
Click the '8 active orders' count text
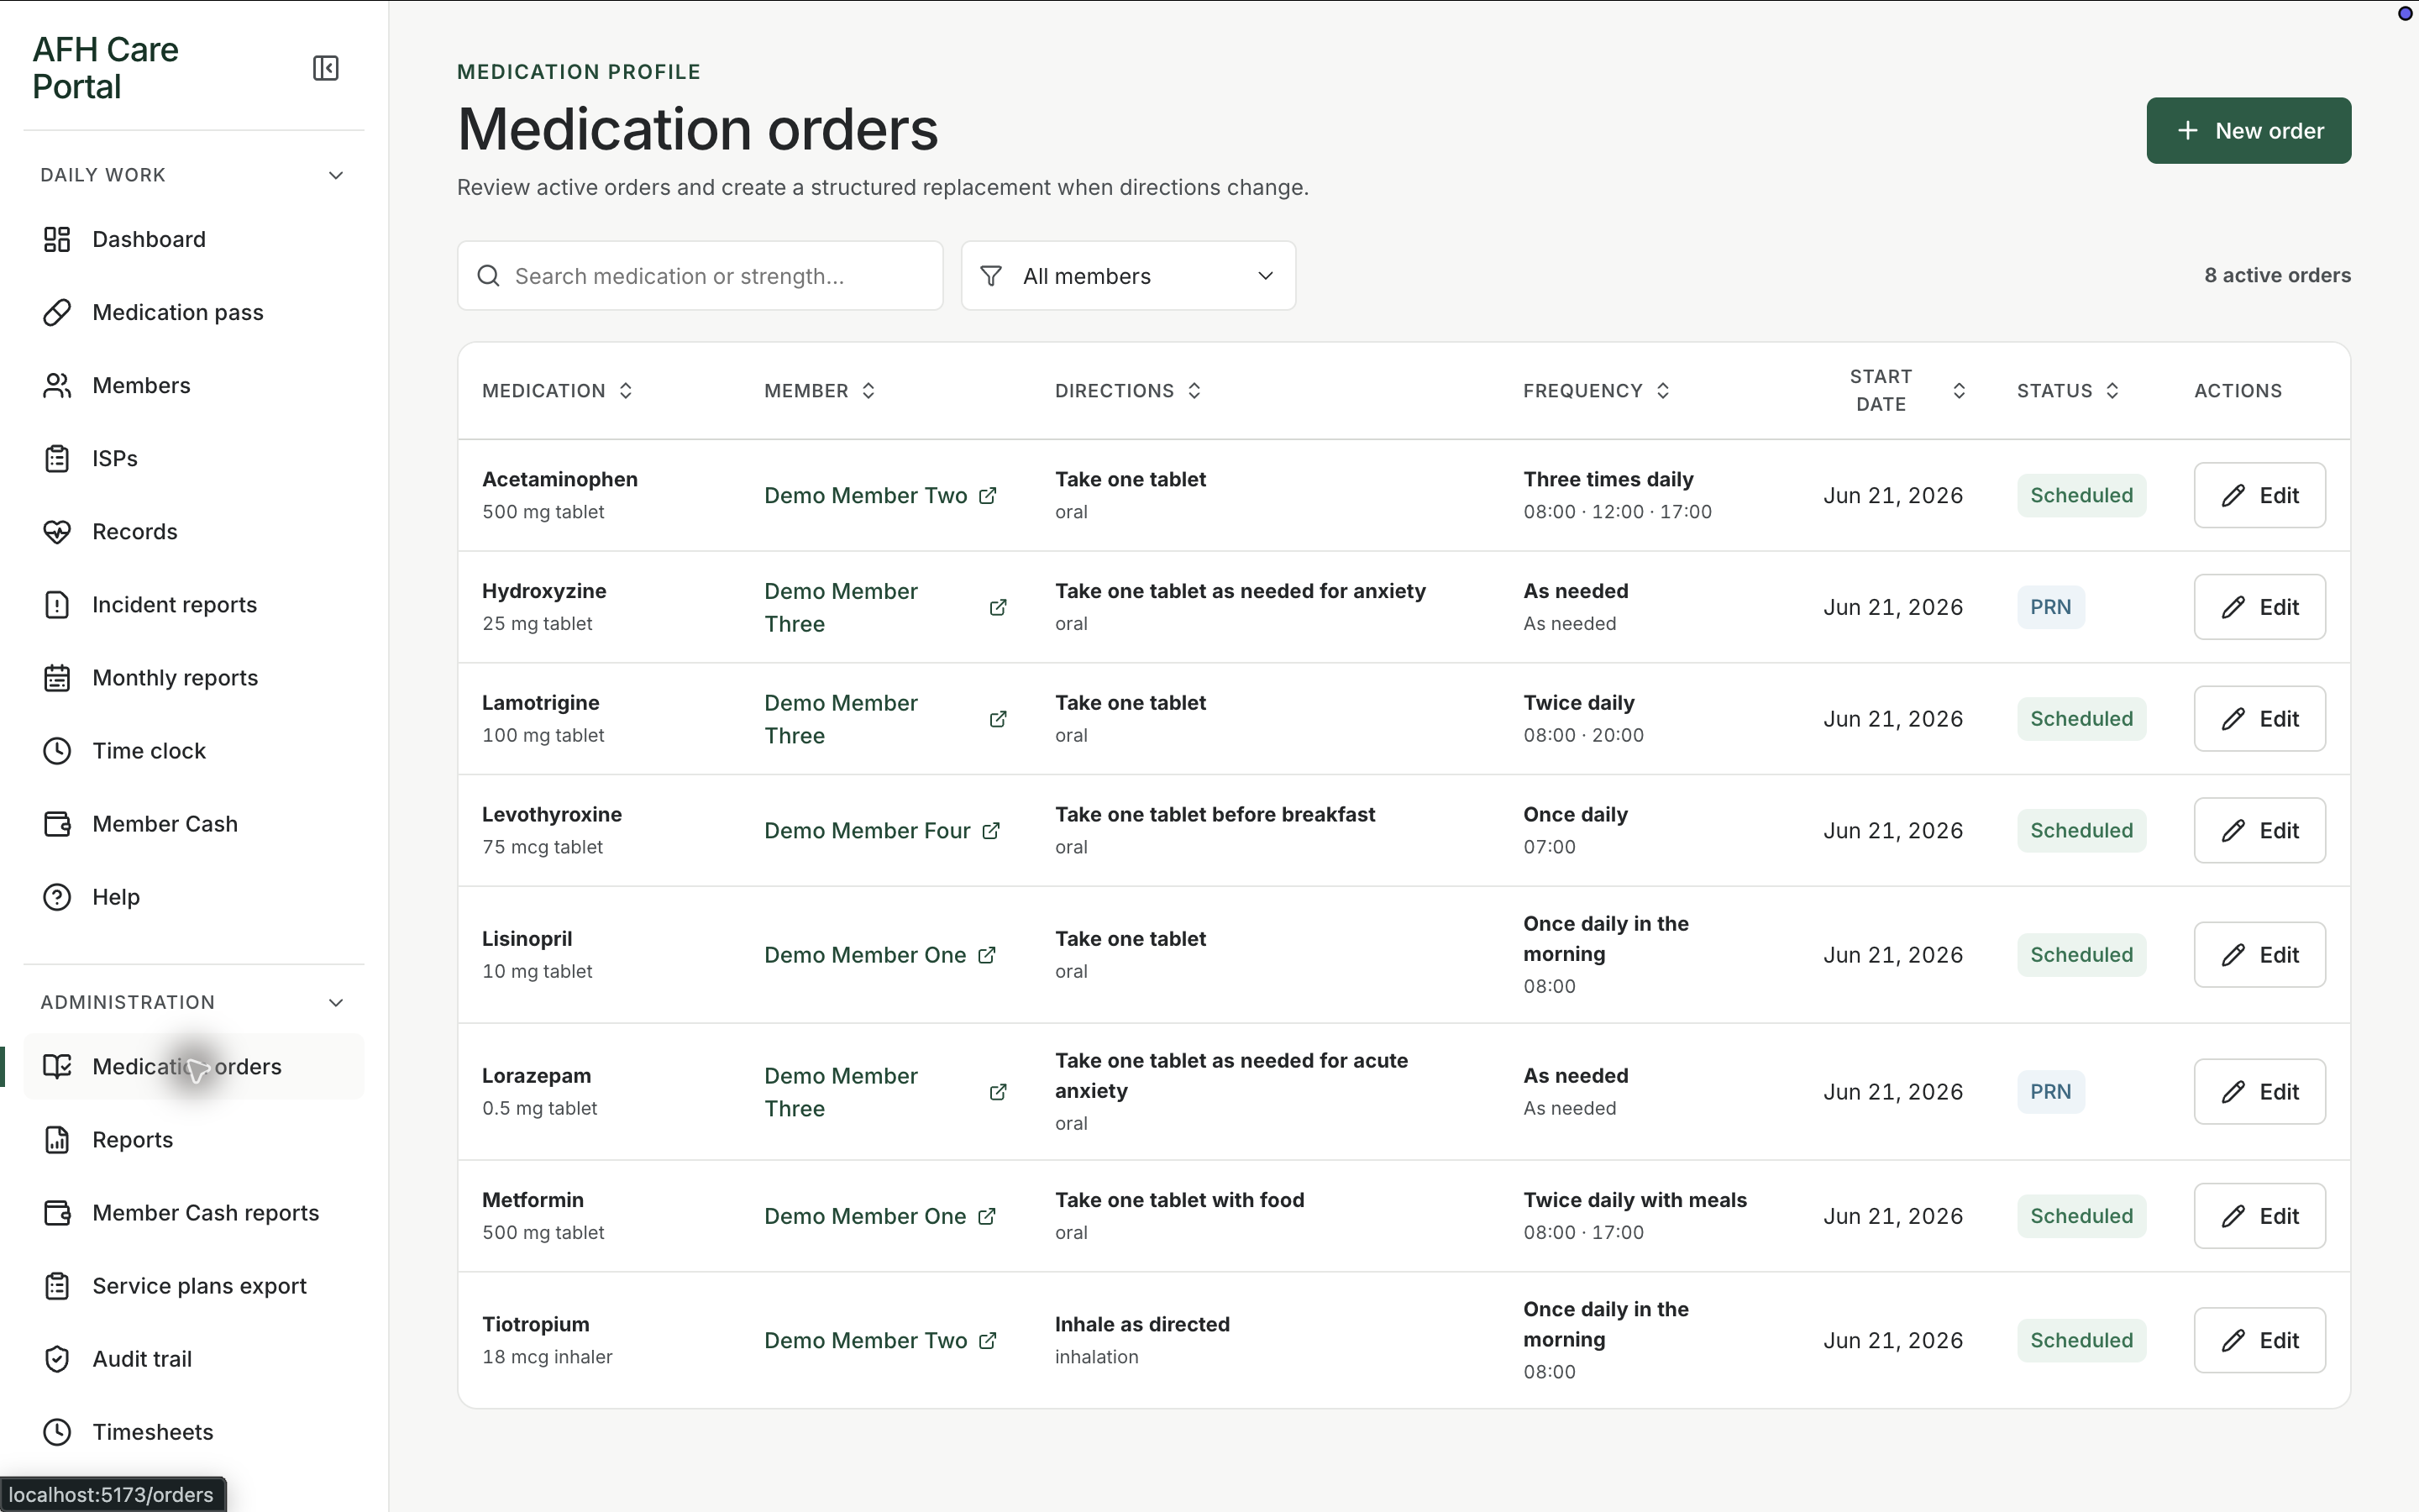click(2277, 275)
